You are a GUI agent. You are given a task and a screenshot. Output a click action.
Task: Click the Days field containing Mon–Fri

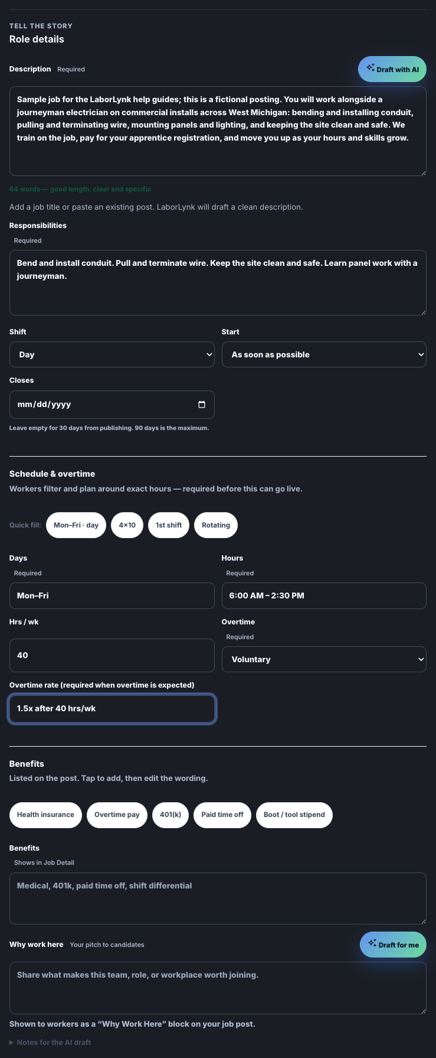pyautogui.click(x=112, y=595)
